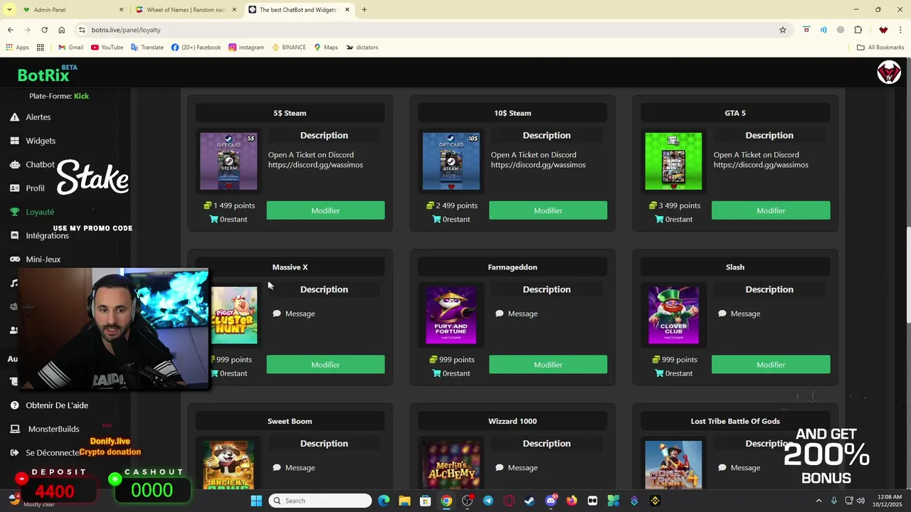This screenshot has width=911, height=512.
Task: Click Sweet Boom message bubble icon
Action: click(277, 468)
